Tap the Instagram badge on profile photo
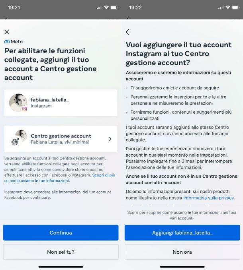Screen dimensions: 243x270 click(24, 109)
